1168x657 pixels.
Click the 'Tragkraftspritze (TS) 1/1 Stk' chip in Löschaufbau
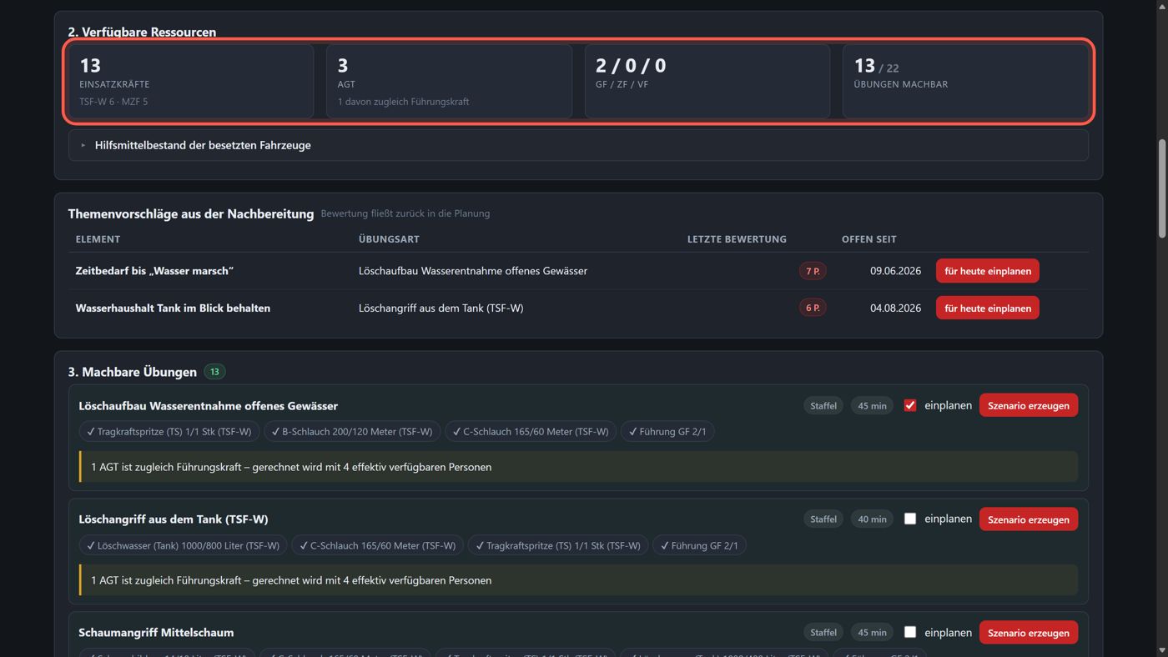[x=169, y=431]
